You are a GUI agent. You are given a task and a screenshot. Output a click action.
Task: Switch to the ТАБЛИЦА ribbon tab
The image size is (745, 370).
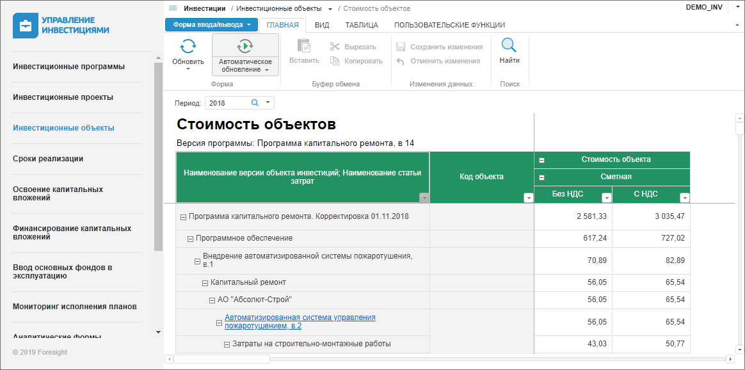pos(362,25)
